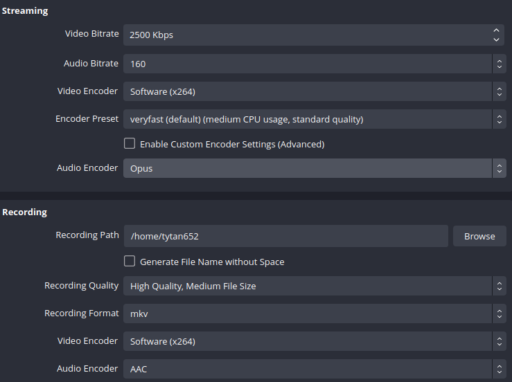Check Generate File Name without Space
The height and width of the screenshot is (382, 512).
click(130, 261)
